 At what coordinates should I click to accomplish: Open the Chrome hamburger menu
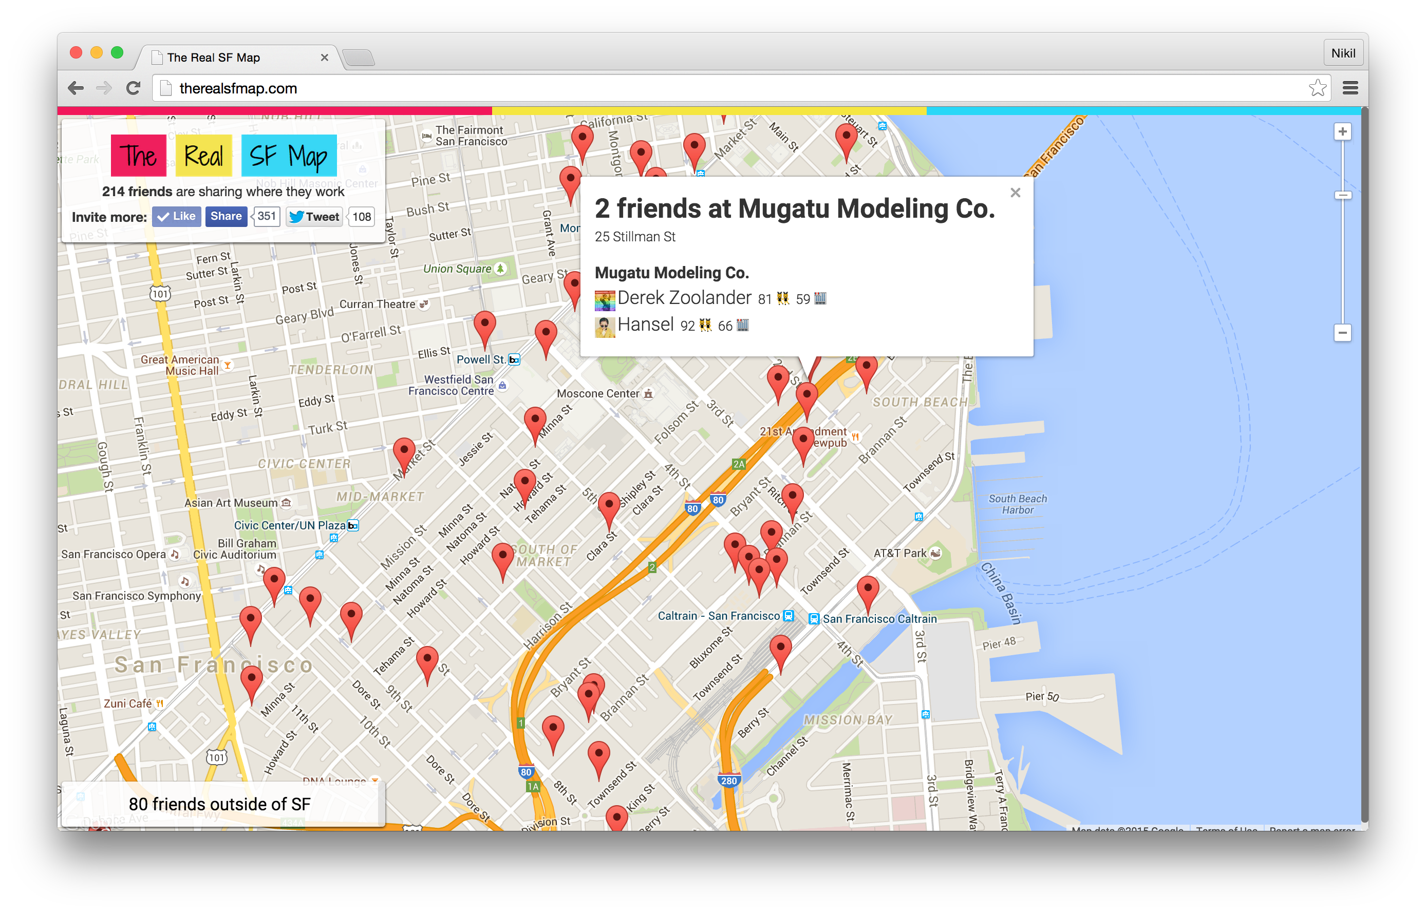1350,88
